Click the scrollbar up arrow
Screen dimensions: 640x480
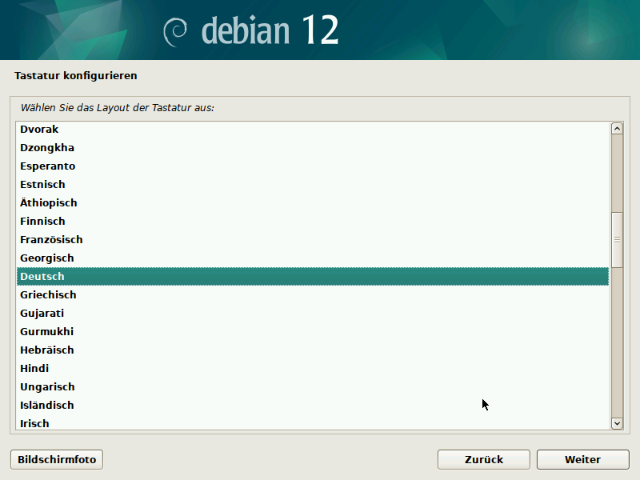coord(616,127)
